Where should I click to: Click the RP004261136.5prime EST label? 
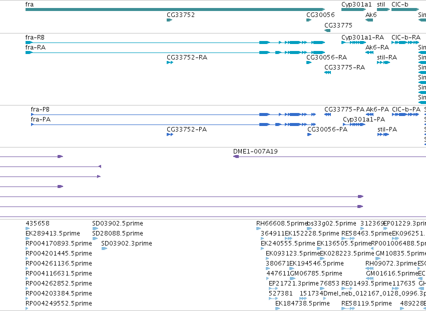[x=59, y=264]
